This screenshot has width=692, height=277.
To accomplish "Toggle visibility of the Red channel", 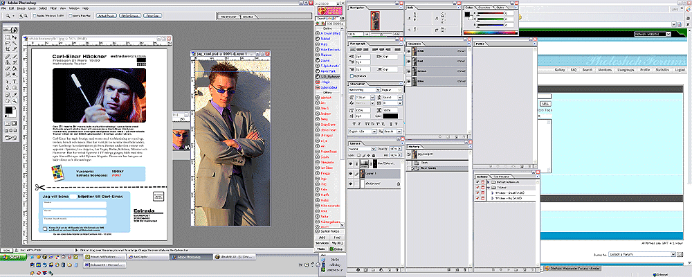I will (409, 60).
